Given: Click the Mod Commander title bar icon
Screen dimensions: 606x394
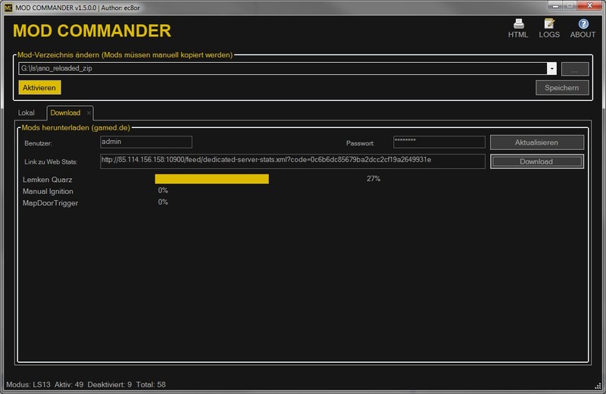Looking at the screenshot, I should (x=7, y=5).
